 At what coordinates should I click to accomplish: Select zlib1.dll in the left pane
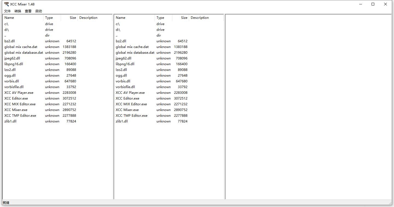10,121
